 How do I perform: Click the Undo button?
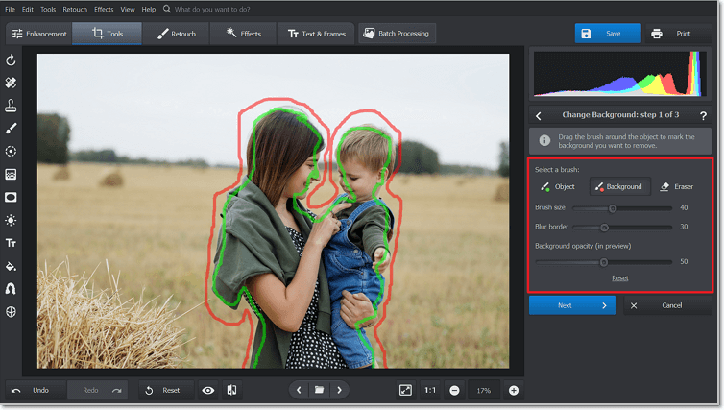coord(36,390)
